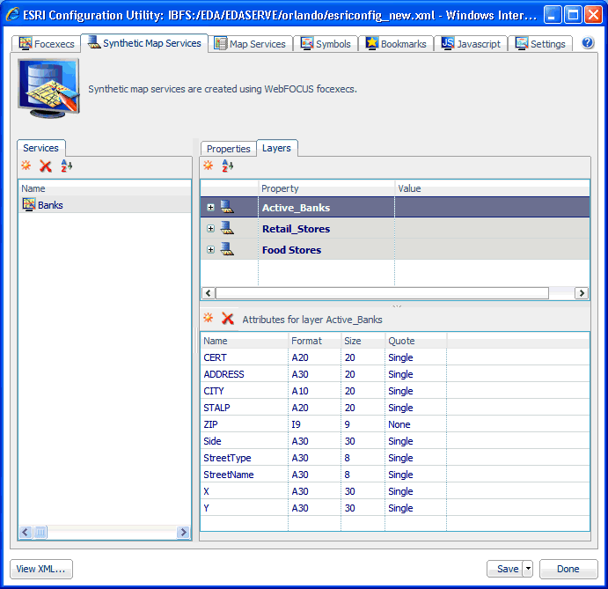This screenshot has height=589, width=608.
Task: Select the Layers sub-tab
Action: click(277, 148)
